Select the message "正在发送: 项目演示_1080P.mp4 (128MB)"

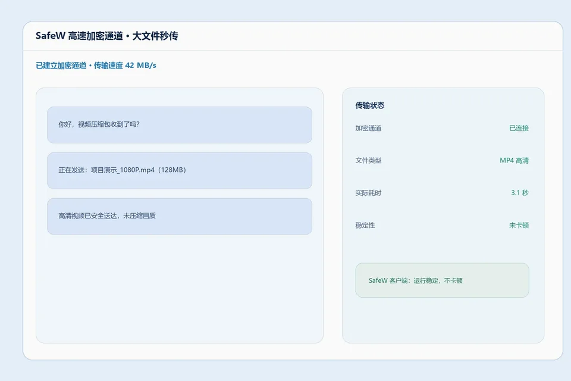(x=180, y=171)
